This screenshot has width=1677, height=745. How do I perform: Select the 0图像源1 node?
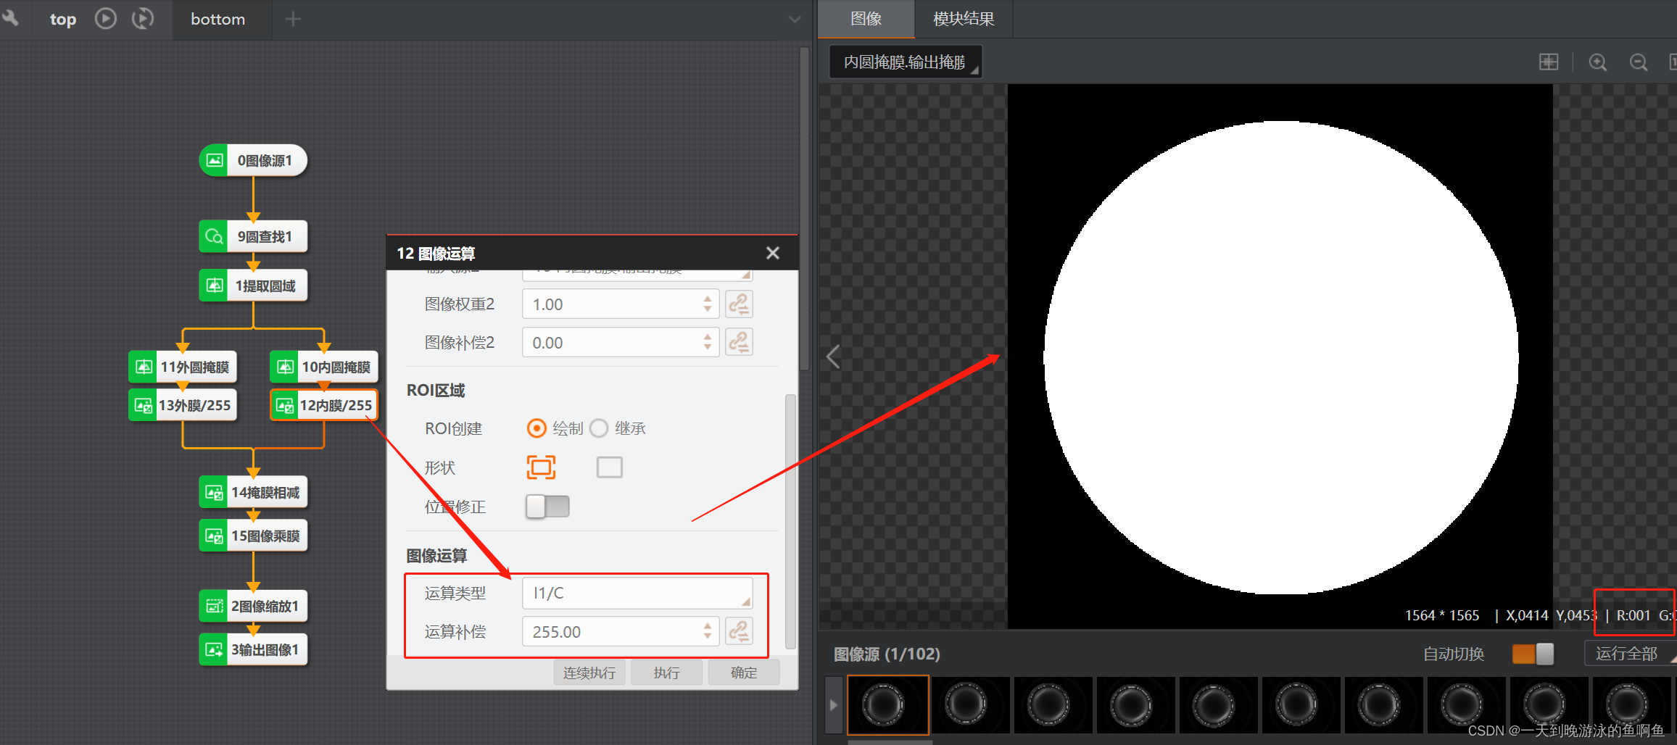(253, 160)
